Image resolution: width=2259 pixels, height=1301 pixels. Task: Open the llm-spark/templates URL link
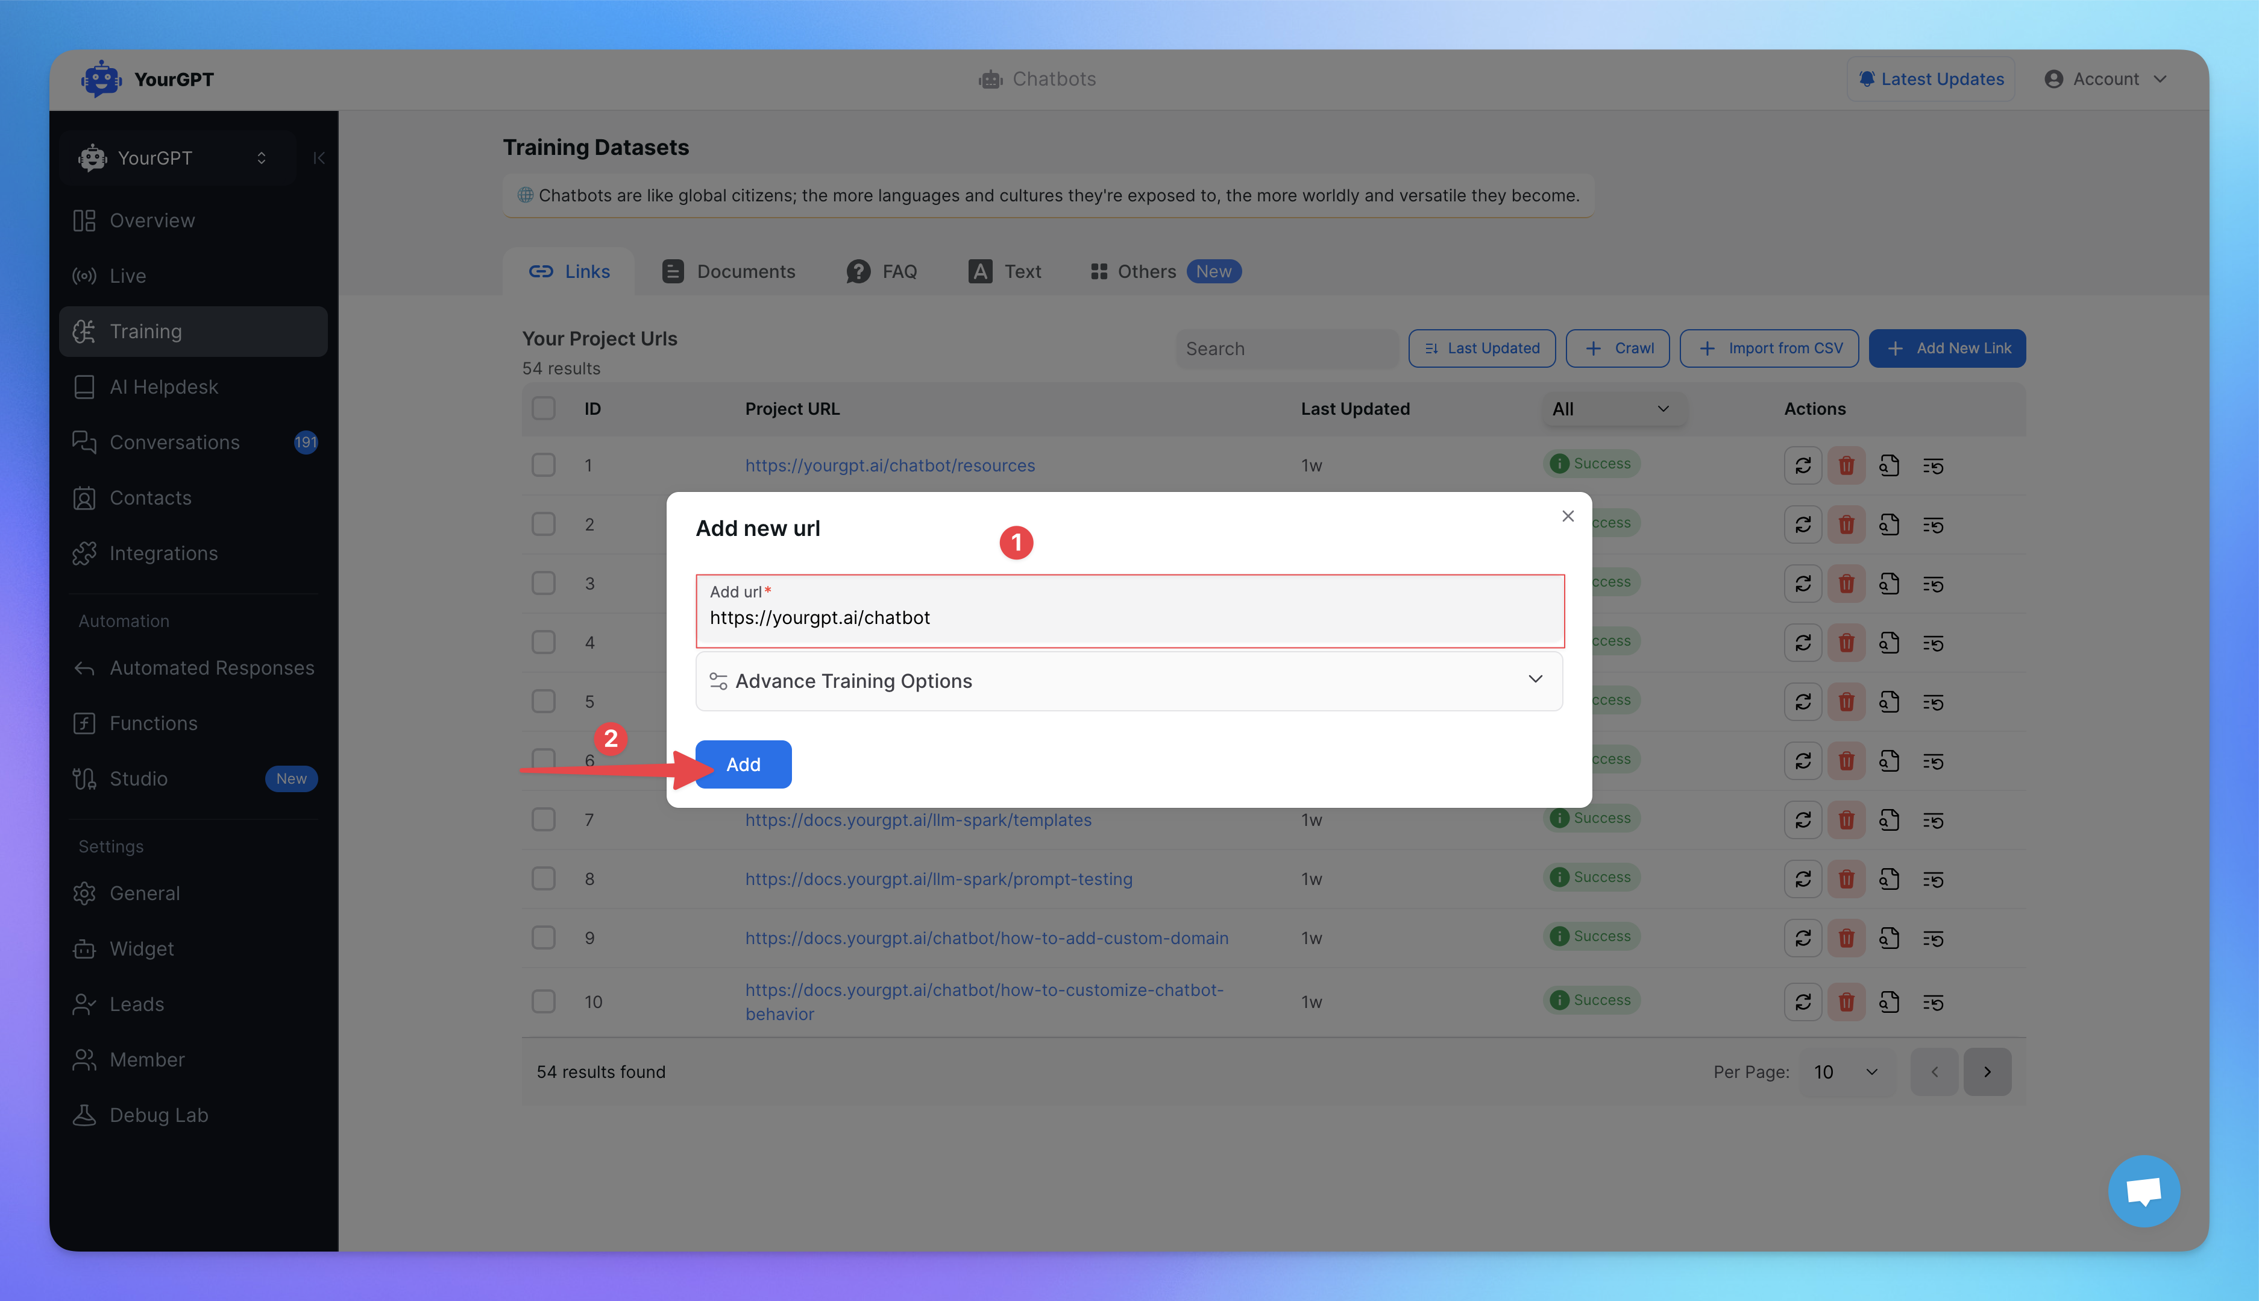point(919,819)
